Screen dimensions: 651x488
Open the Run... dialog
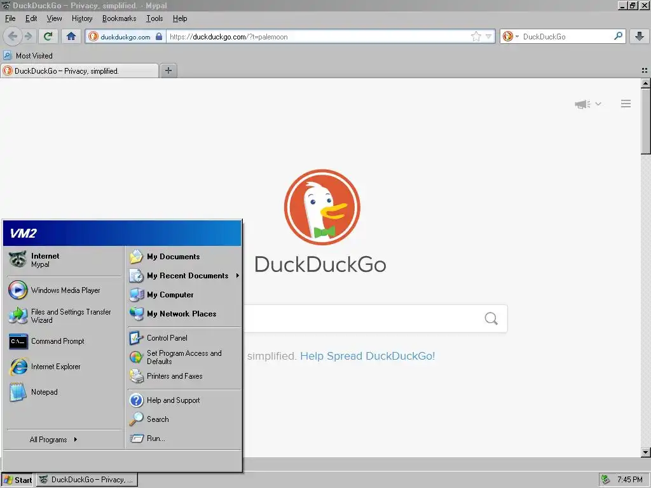click(x=184, y=438)
